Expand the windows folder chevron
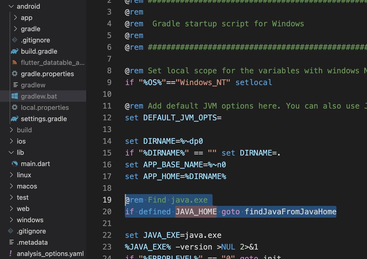Viewport: 367px width, 259px height. point(11,220)
